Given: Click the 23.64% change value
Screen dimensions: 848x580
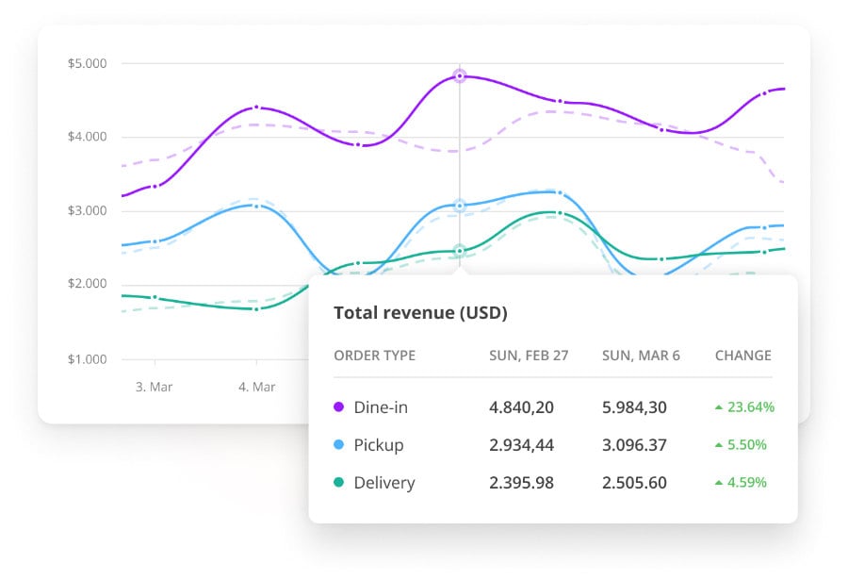Looking at the screenshot, I should [751, 406].
